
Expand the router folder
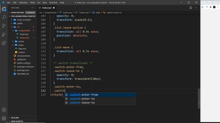22,41
